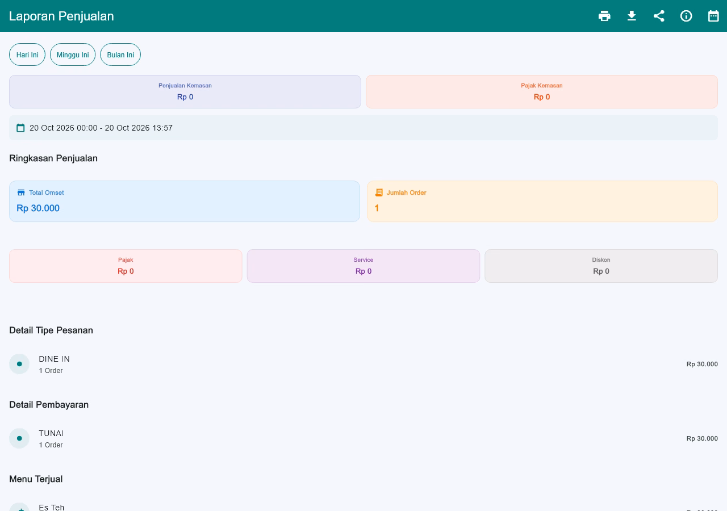727x511 pixels.
Task: Open the Jumlah Order card
Action: (542, 201)
